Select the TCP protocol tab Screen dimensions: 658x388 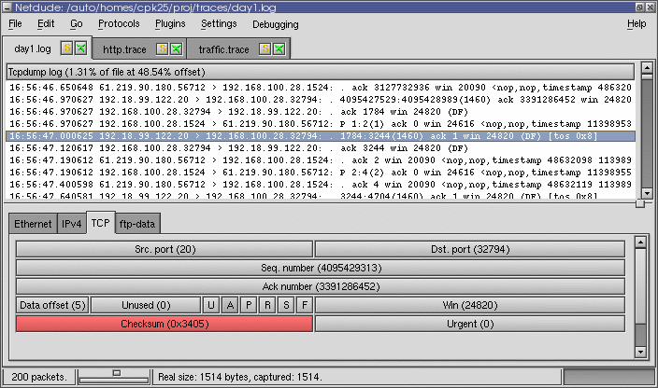[x=100, y=223]
